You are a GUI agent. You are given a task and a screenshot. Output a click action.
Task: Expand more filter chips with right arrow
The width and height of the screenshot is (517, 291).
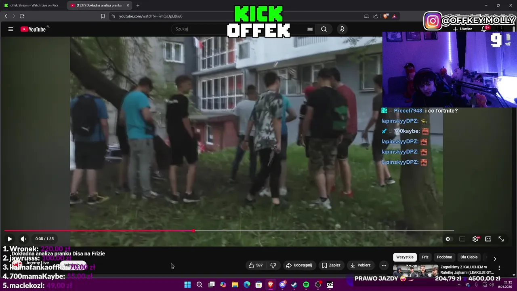click(495, 259)
